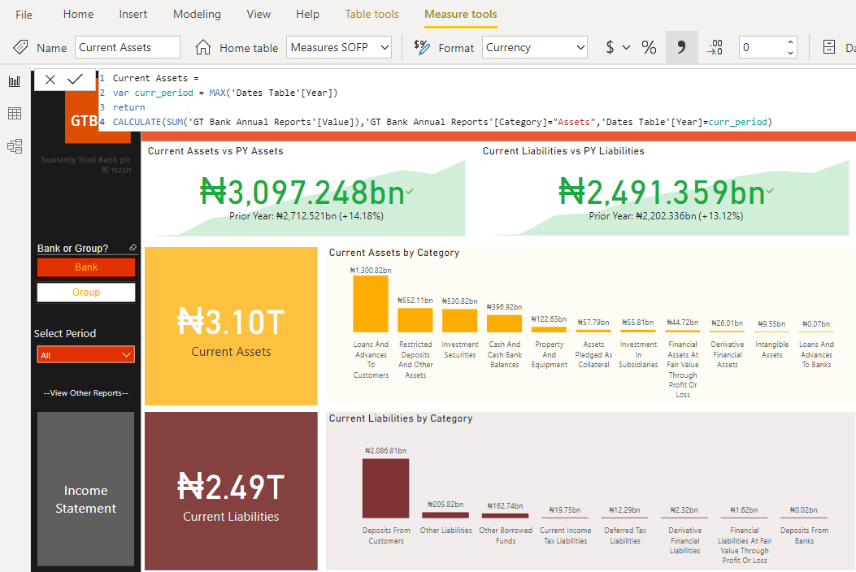The width and height of the screenshot is (856, 572).
Task: Switch to Model view icon
Action: [15, 146]
